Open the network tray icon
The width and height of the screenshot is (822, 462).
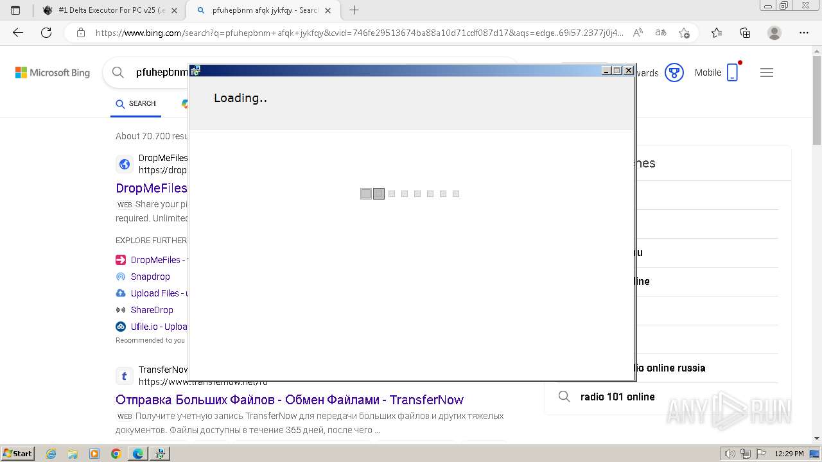coord(745,454)
